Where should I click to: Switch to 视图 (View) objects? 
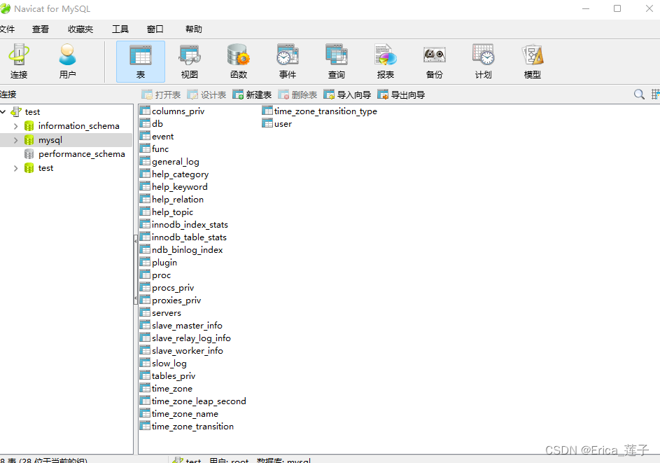pyautogui.click(x=190, y=62)
